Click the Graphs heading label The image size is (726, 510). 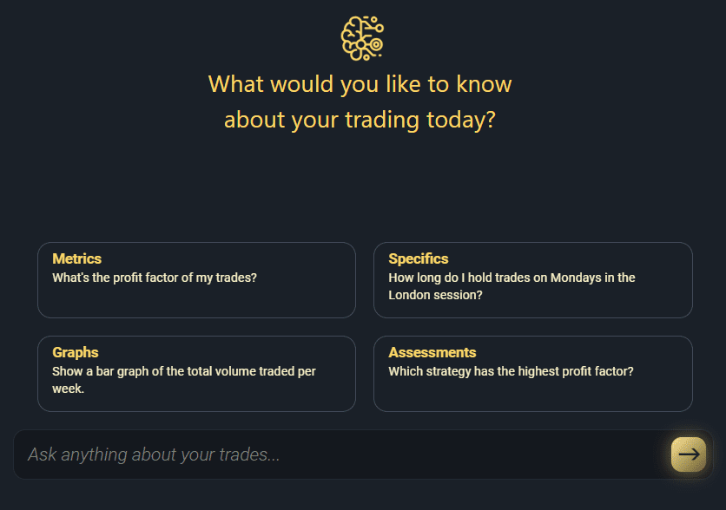click(75, 352)
